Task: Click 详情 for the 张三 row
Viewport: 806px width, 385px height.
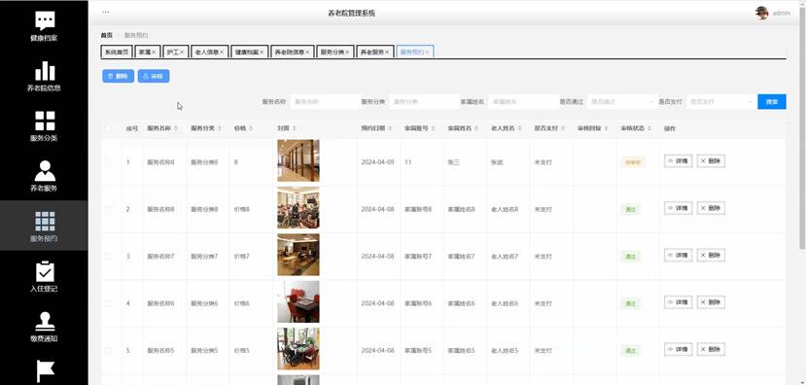Action: coord(678,160)
